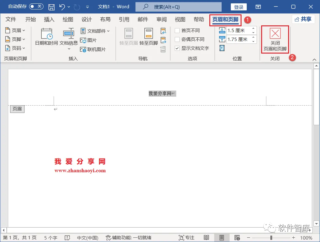Image resolution: width=320 pixels, height=242 pixels.
Task: Open Customize Quick Access Toolbar arrow
Action: [x=87, y=7]
